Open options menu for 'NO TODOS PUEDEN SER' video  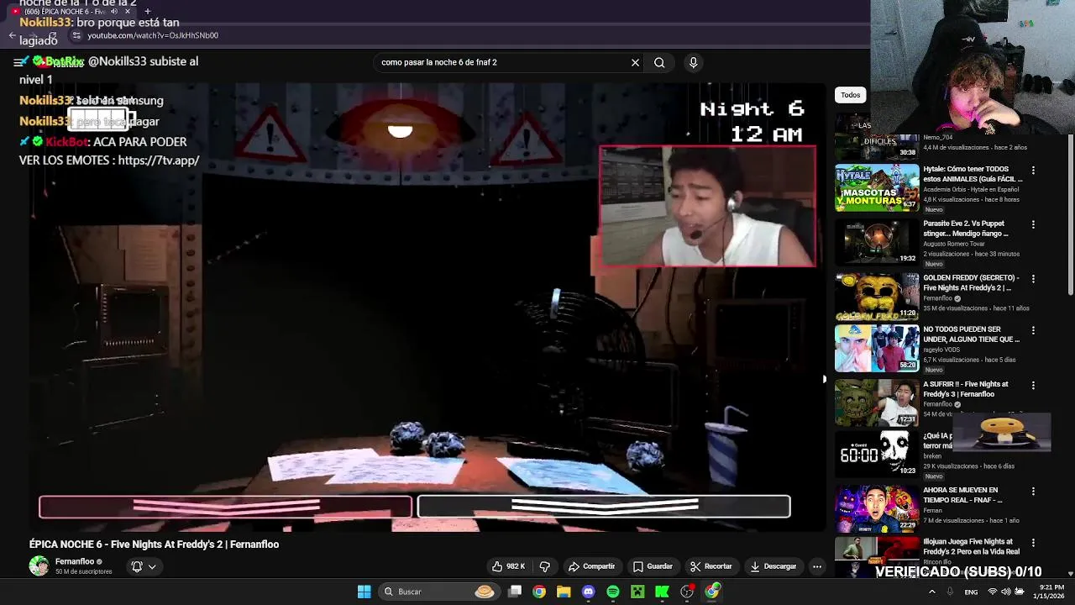point(1033,330)
